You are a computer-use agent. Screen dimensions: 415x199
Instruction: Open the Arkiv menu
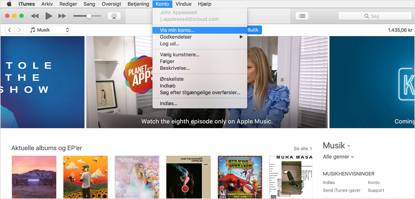(x=47, y=4)
